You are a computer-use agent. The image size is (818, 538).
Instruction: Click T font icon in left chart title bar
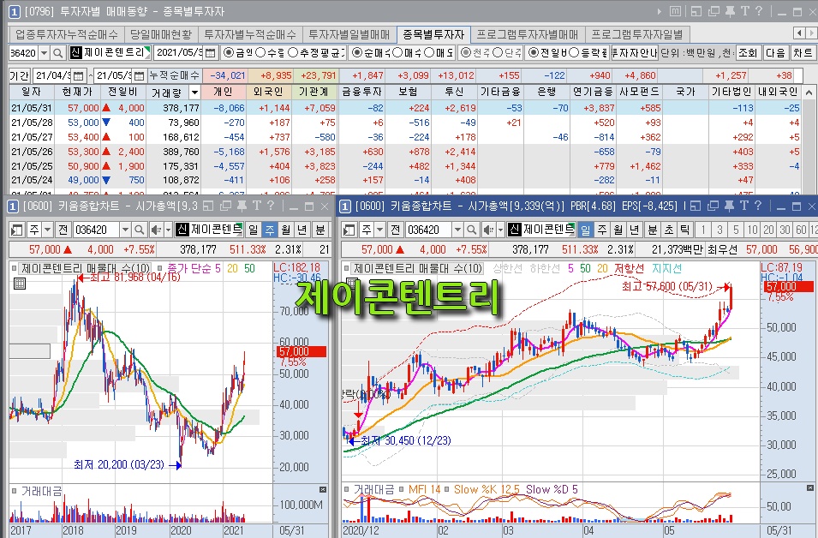tap(257, 206)
